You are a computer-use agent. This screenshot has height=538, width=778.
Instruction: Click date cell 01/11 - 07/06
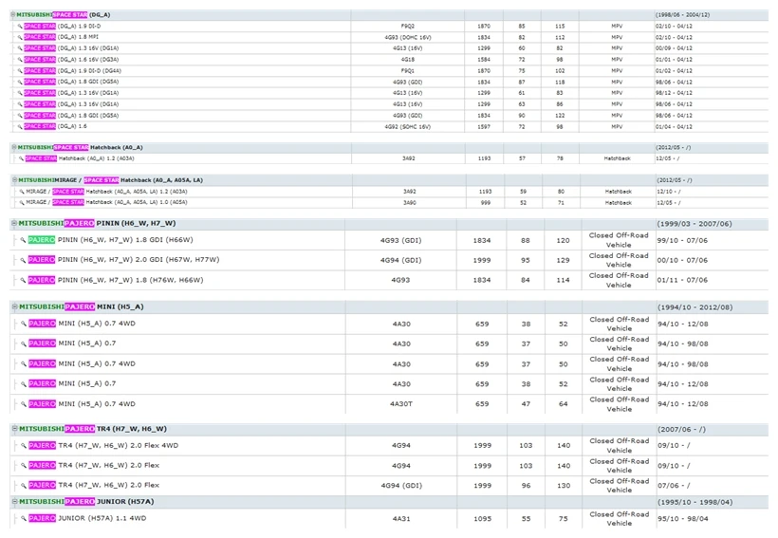pos(682,281)
